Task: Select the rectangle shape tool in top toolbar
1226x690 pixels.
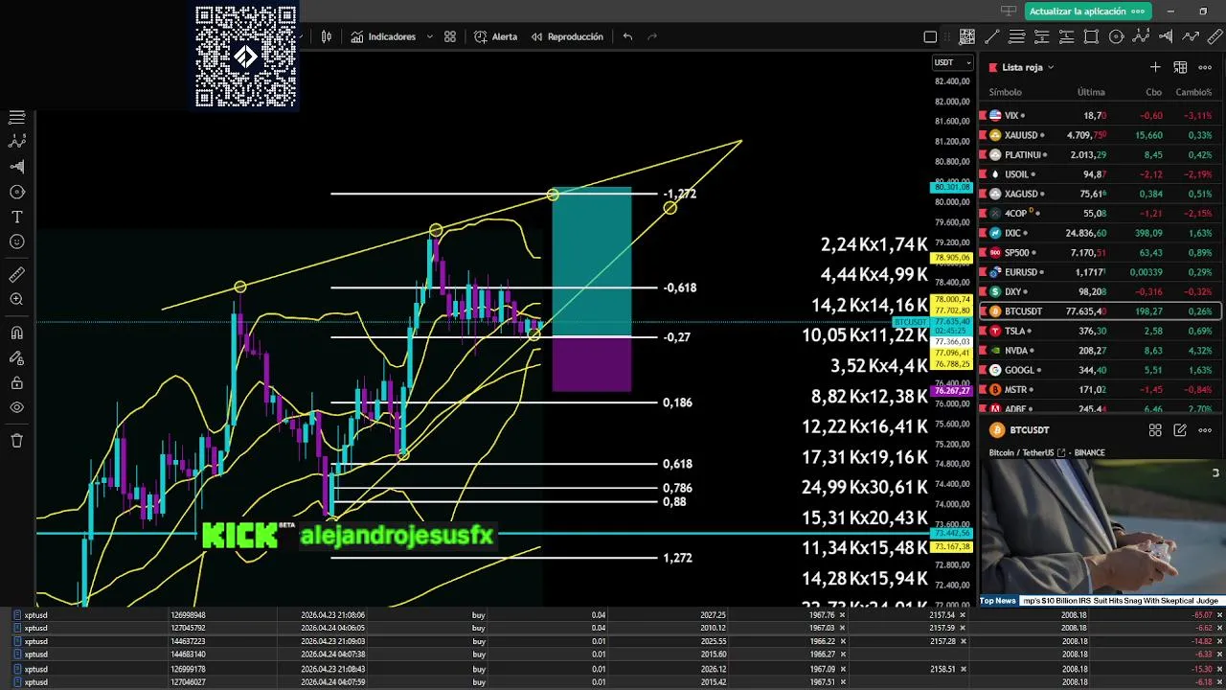Action: (x=1091, y=36)
